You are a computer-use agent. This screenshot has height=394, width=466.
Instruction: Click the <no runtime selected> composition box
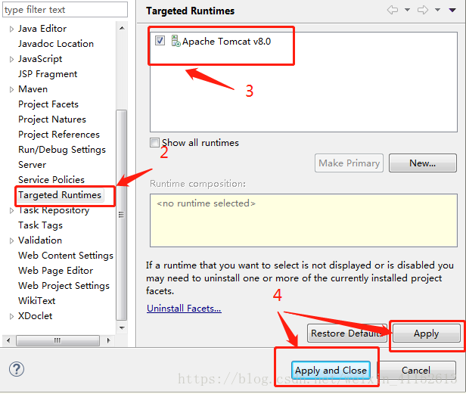click(303, 220)
